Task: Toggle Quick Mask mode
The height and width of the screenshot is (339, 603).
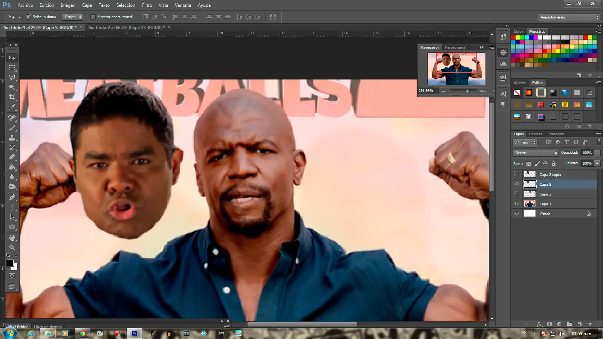Action: pos(12,276)
